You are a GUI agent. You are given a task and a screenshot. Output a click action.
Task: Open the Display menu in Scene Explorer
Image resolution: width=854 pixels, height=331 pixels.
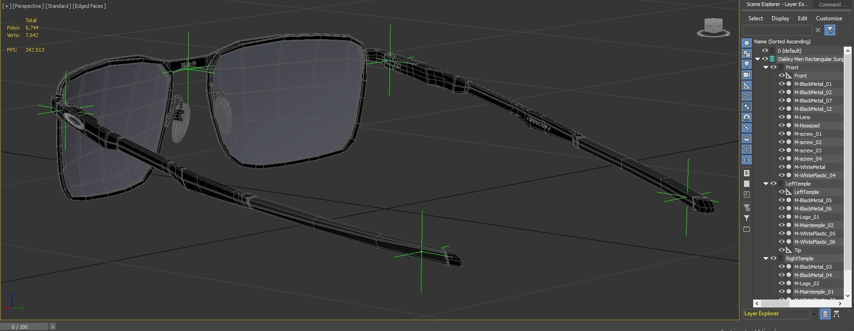[x=780, y=18]
